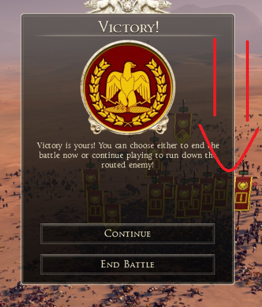This screenshot has width=262, height=307.
Task: Select the Roman eagle faction emblem
Action: click(128, 87)
